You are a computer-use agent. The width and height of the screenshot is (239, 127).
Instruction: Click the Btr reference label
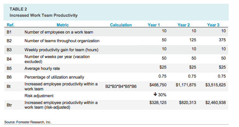9,105
